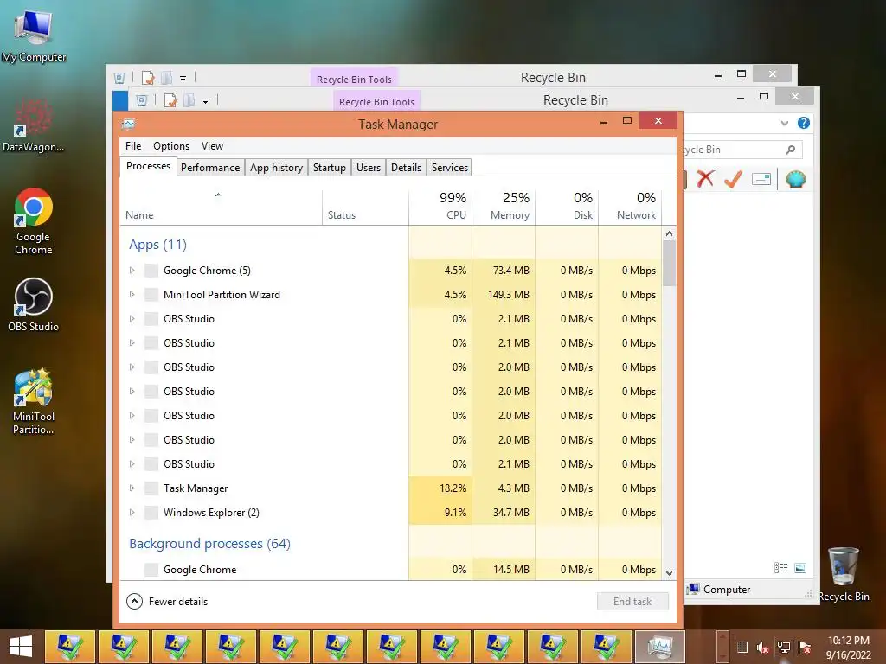Click the process list scrollbar thumb
Screen dimensions: 886x664
(x=669, y=263)
